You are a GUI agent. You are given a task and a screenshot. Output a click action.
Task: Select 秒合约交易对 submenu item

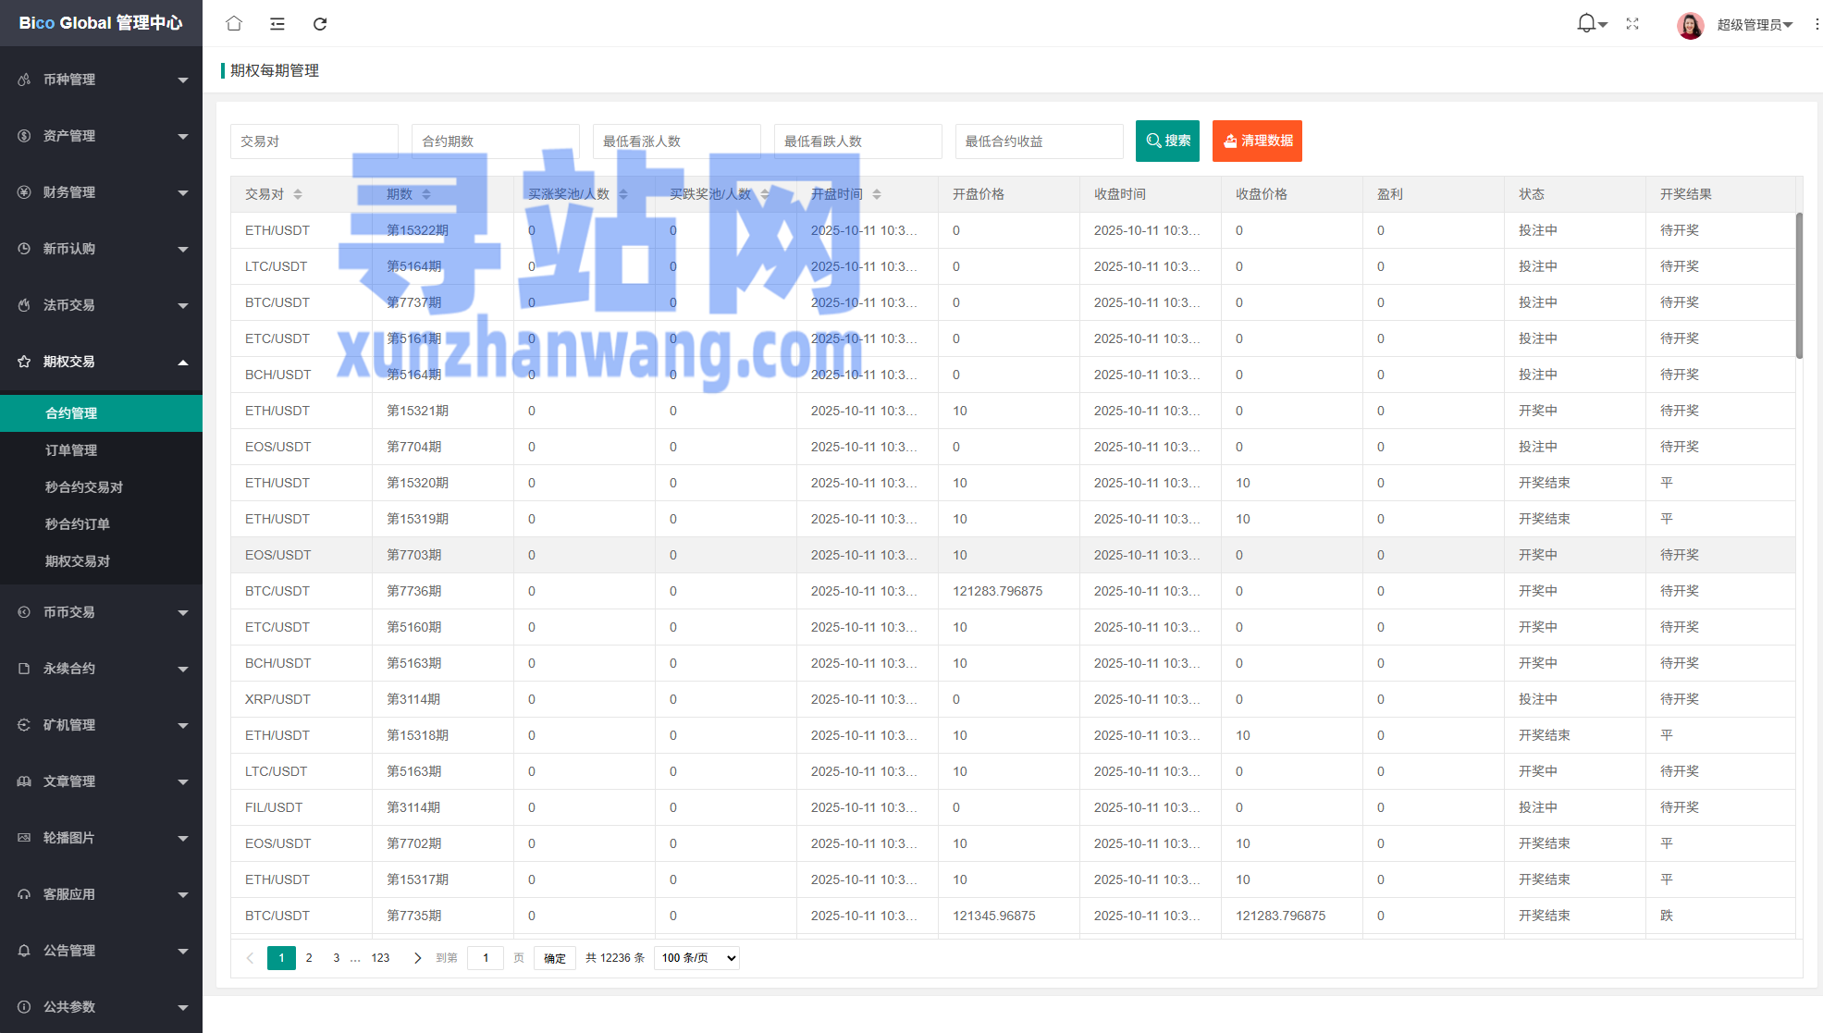[84, 487]
